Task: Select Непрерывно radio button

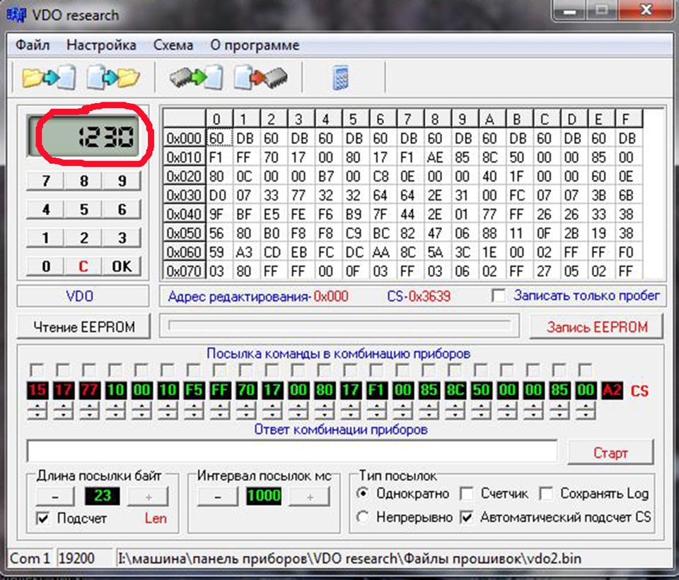Action: (x=363, y=517)
